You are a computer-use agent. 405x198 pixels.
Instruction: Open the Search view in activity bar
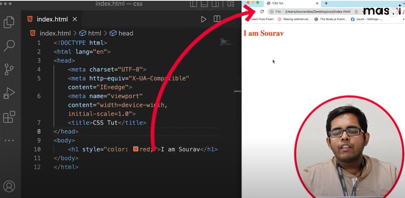(9, 46)
